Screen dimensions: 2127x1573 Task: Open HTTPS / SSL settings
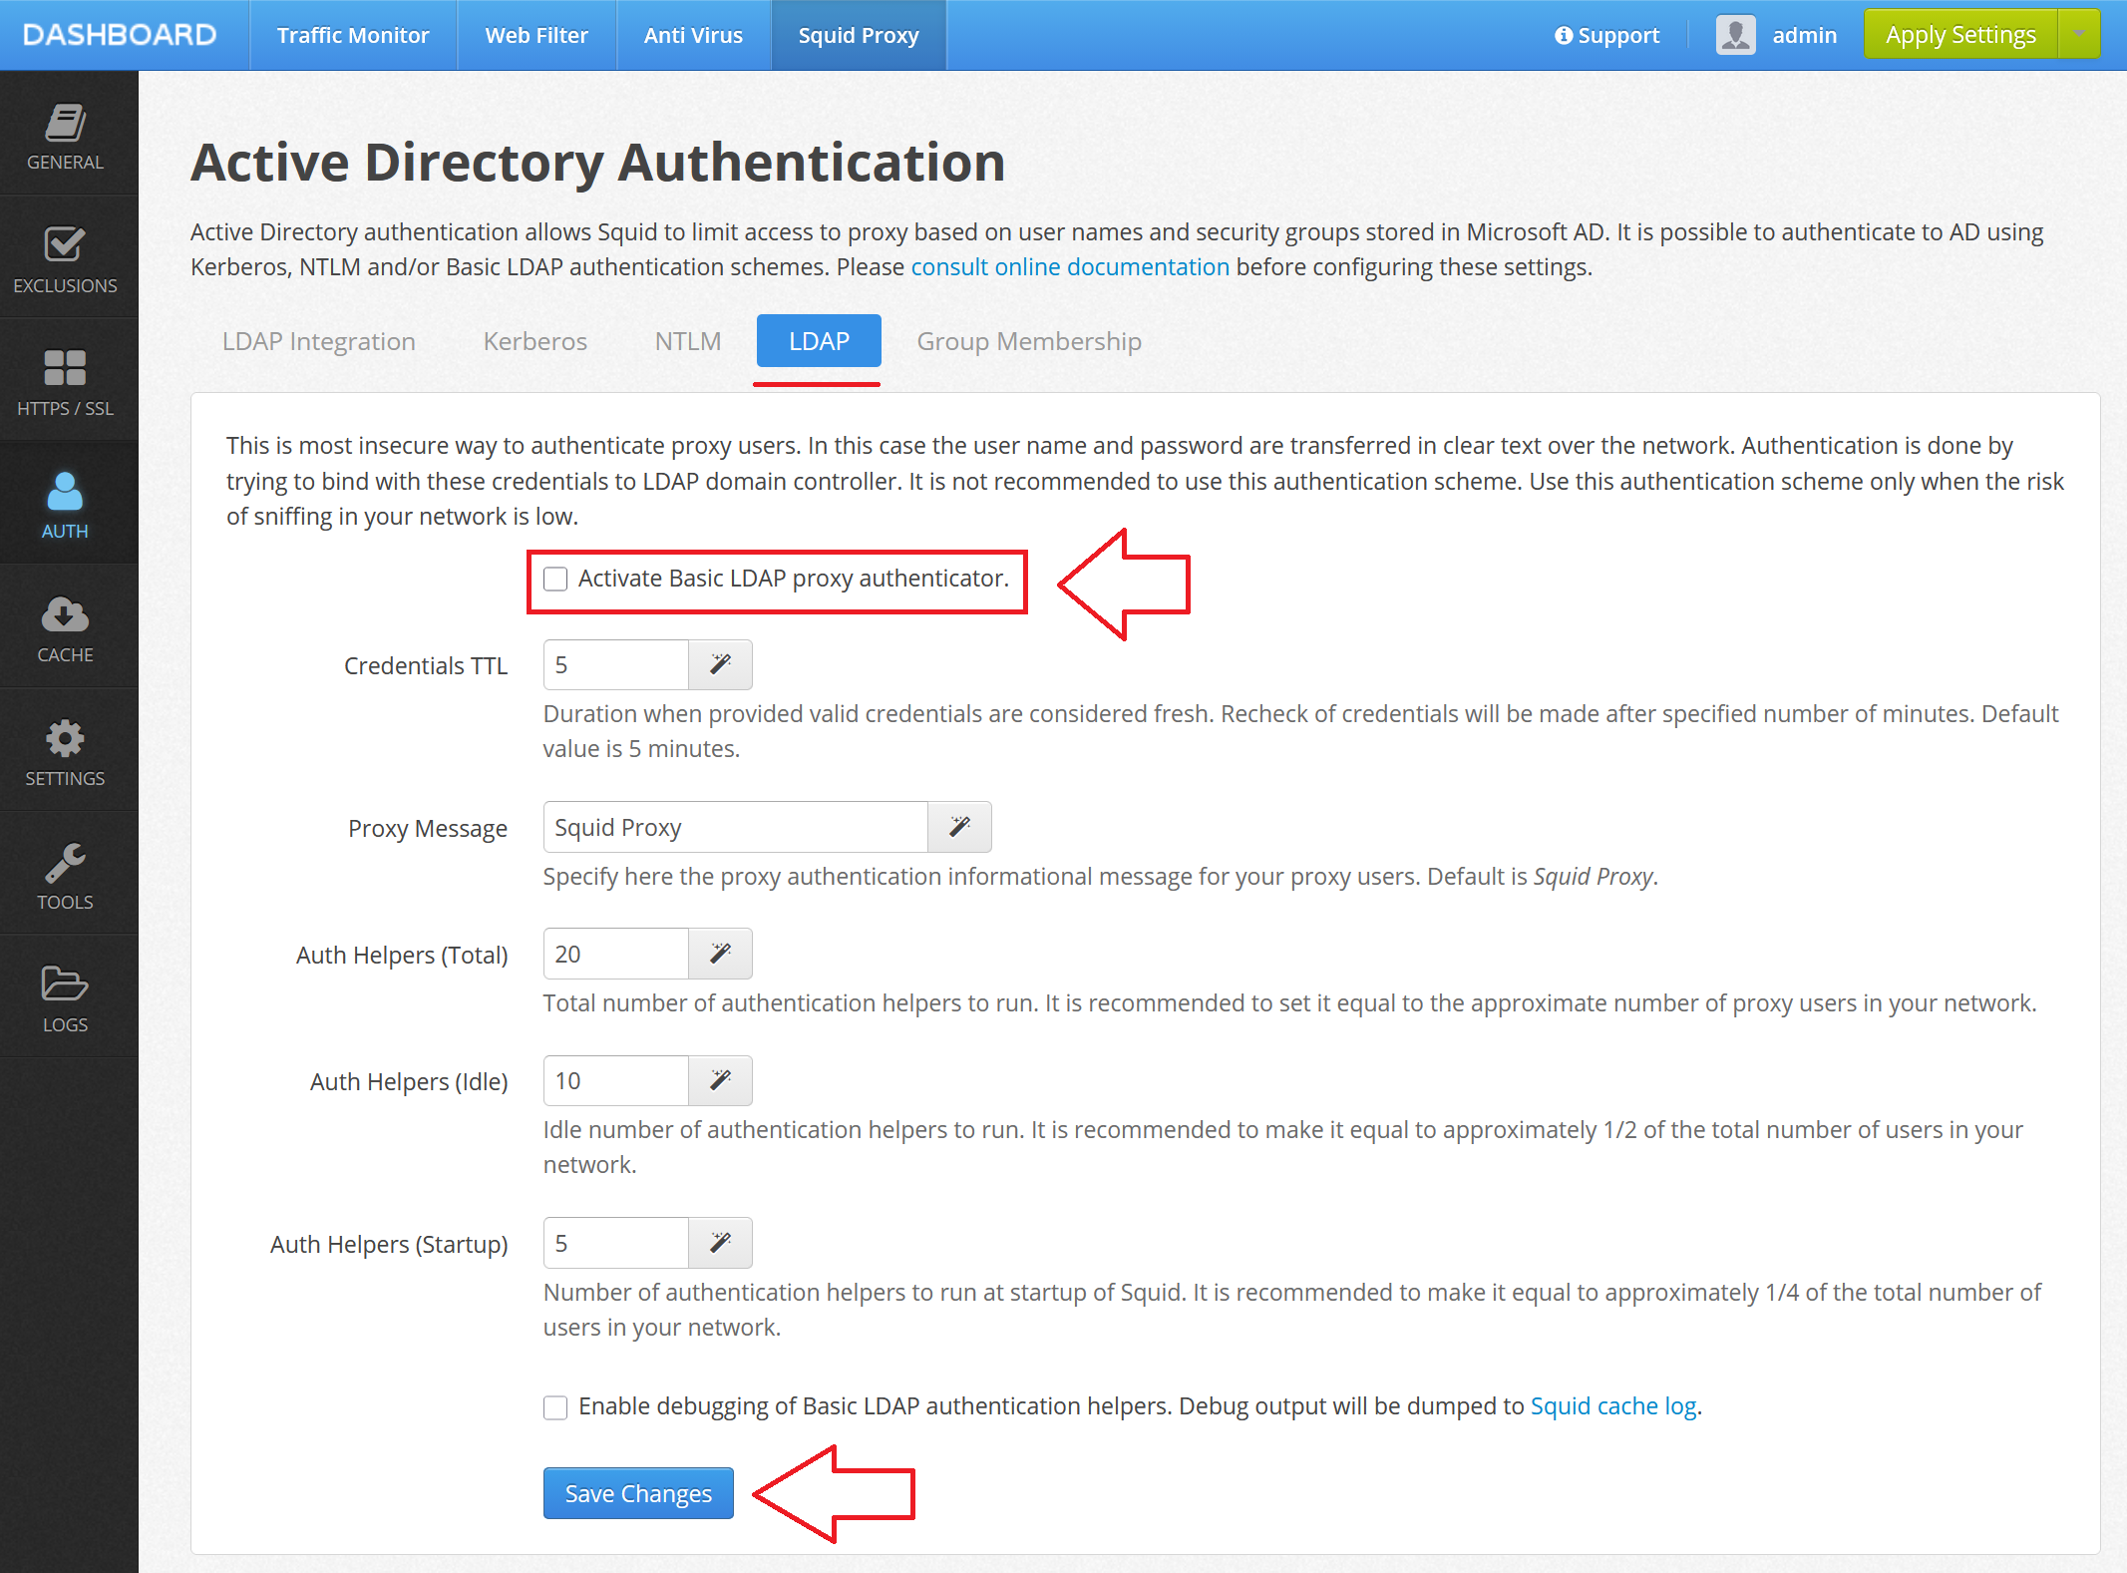[65, 381]
